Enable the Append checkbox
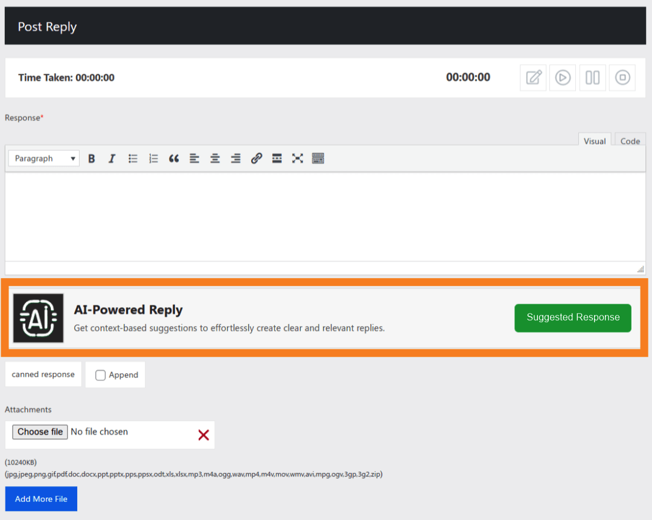Image resolution: width=652 pixels, height=520 pixels. (101, 375)
